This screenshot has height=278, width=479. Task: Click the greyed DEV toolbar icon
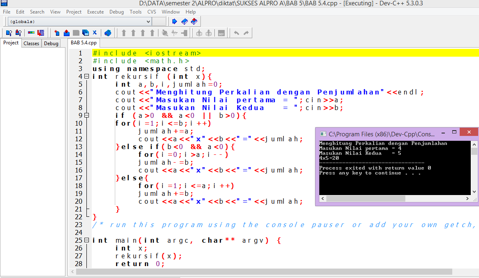click(x=221, y=33)
